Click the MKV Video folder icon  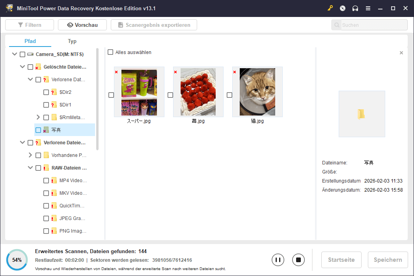click(54, 193)
